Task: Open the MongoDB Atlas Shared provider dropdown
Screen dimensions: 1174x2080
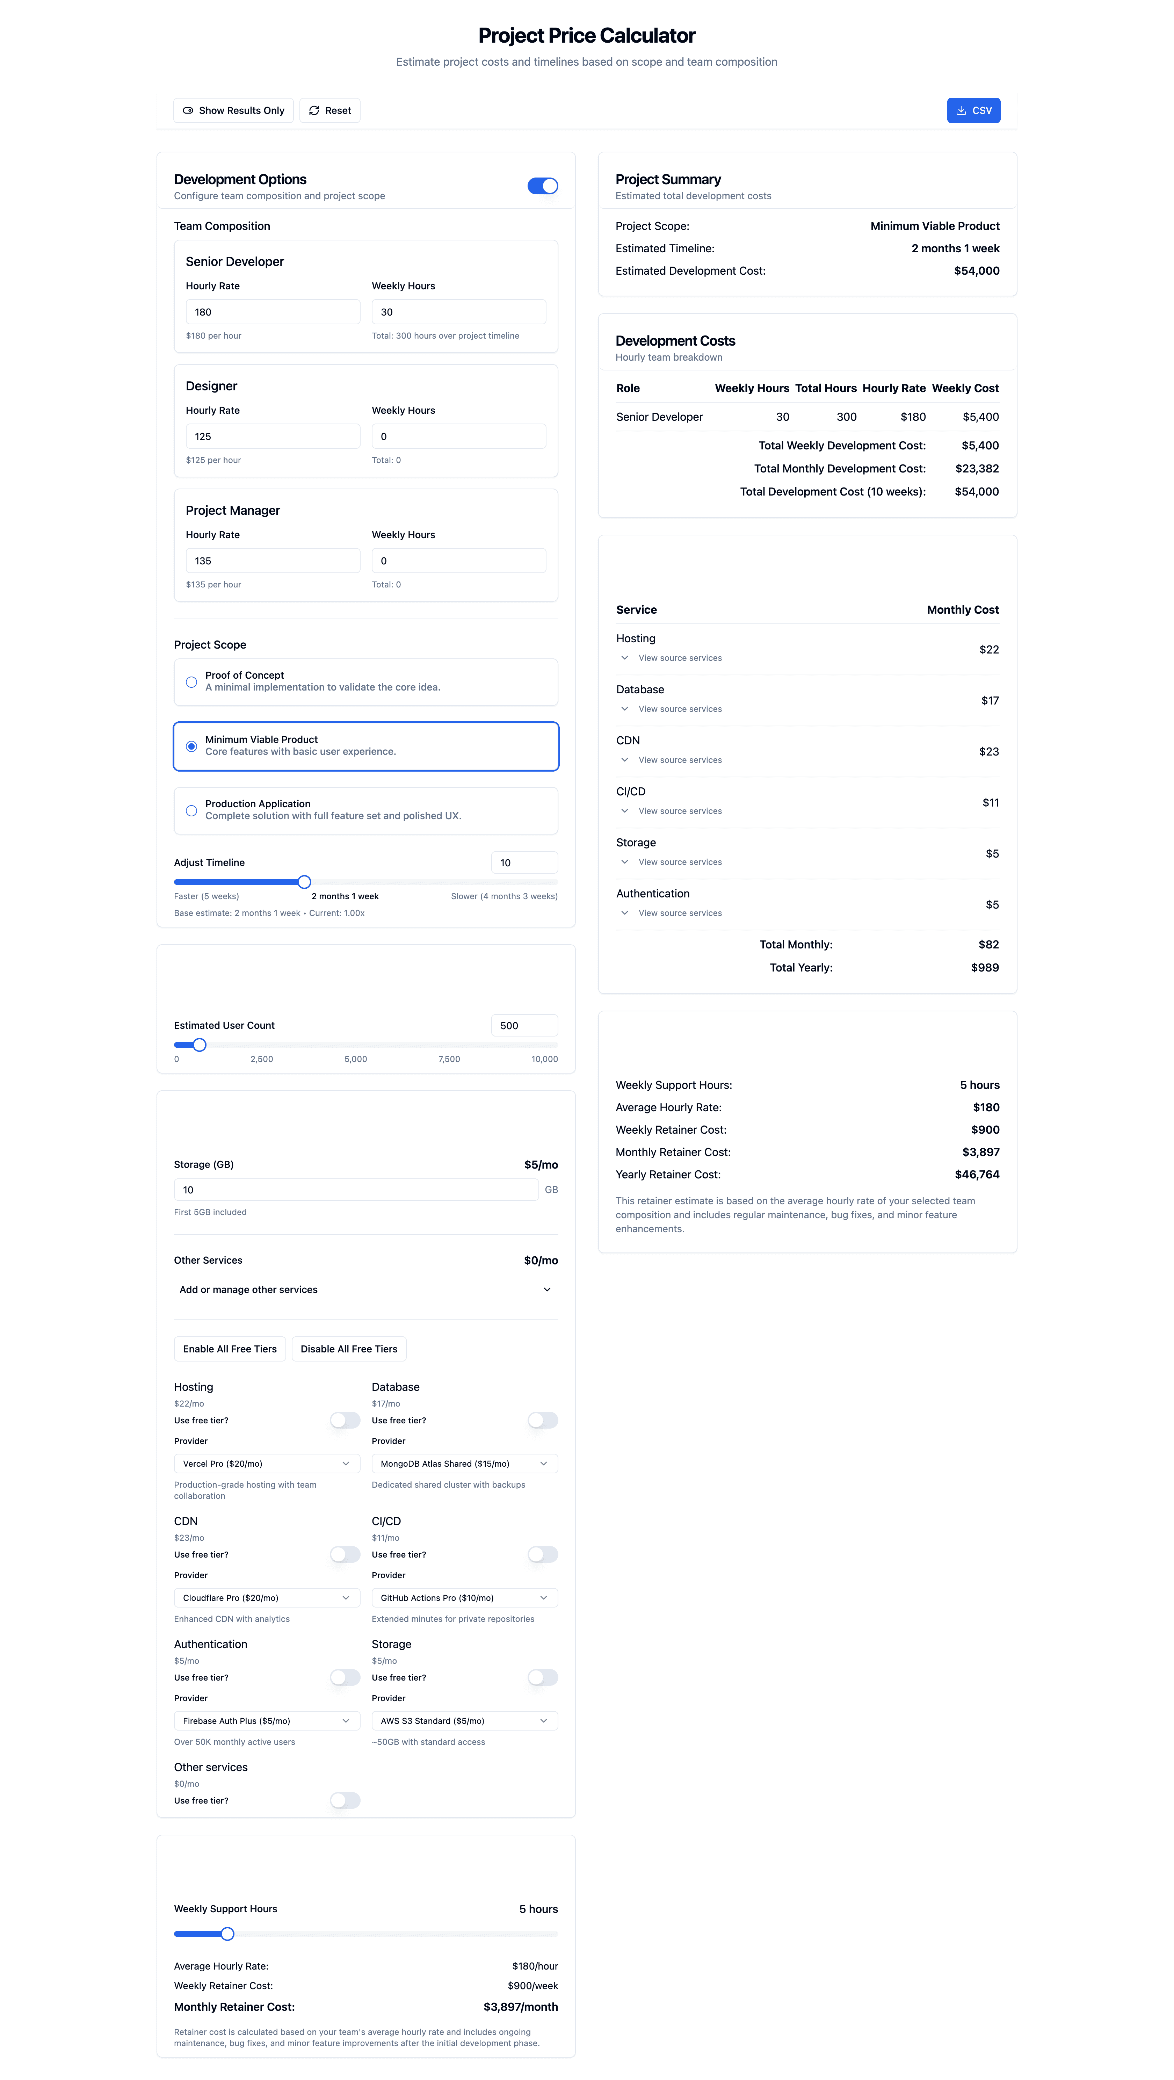Action: click(x=464, y=1464)
